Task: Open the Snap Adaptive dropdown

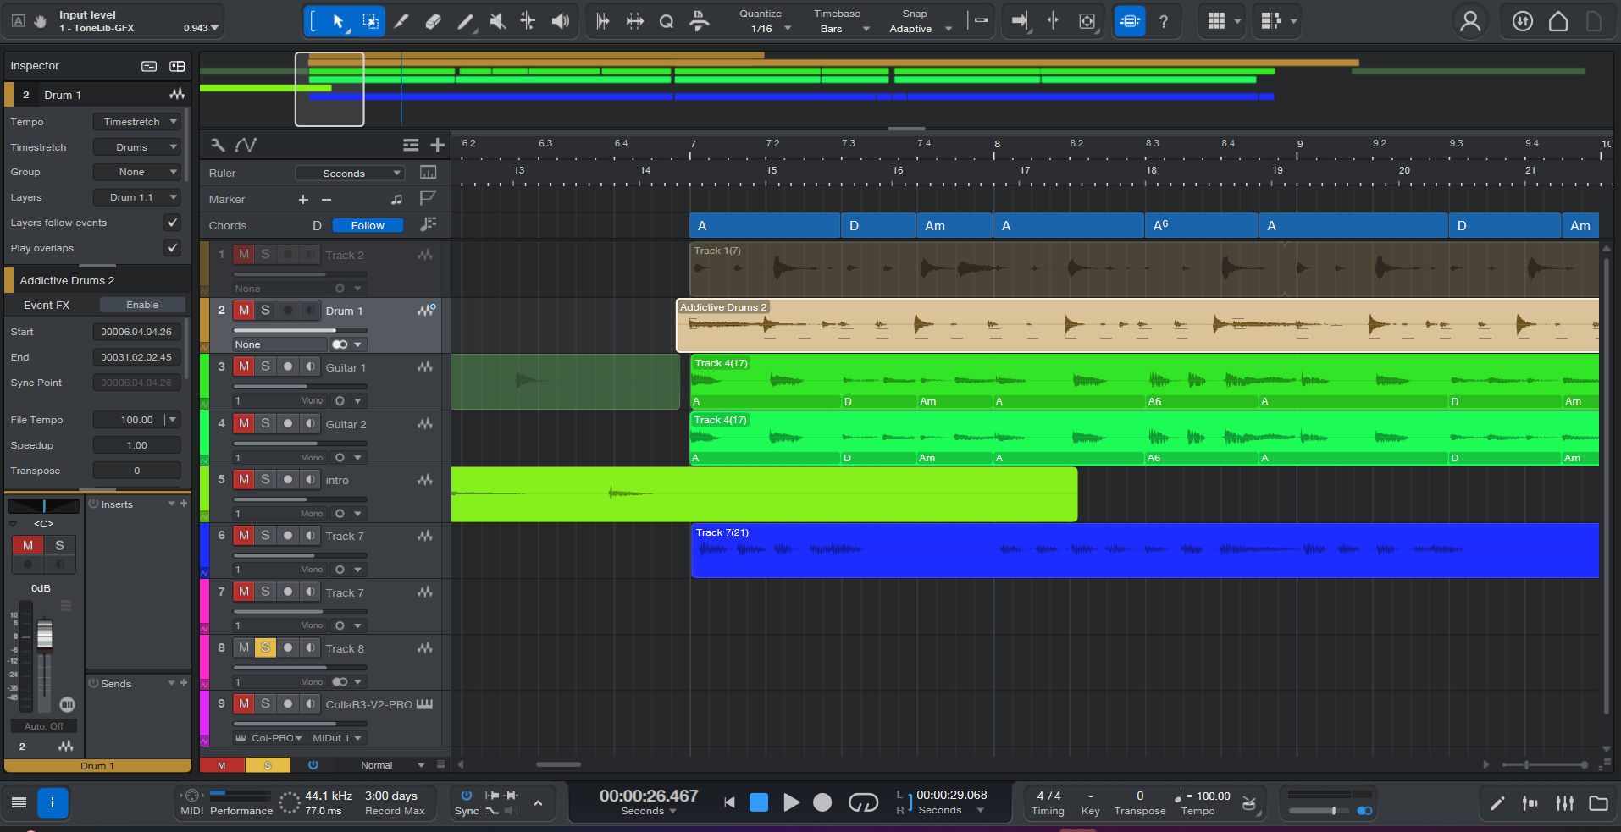Action: (920, 29)
